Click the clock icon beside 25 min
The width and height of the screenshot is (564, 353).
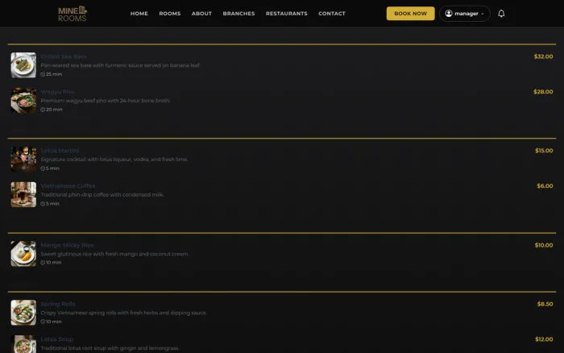(x=43, y=74)
